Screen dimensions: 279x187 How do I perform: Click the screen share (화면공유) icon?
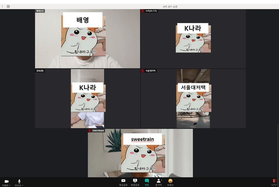coord(135,180)
